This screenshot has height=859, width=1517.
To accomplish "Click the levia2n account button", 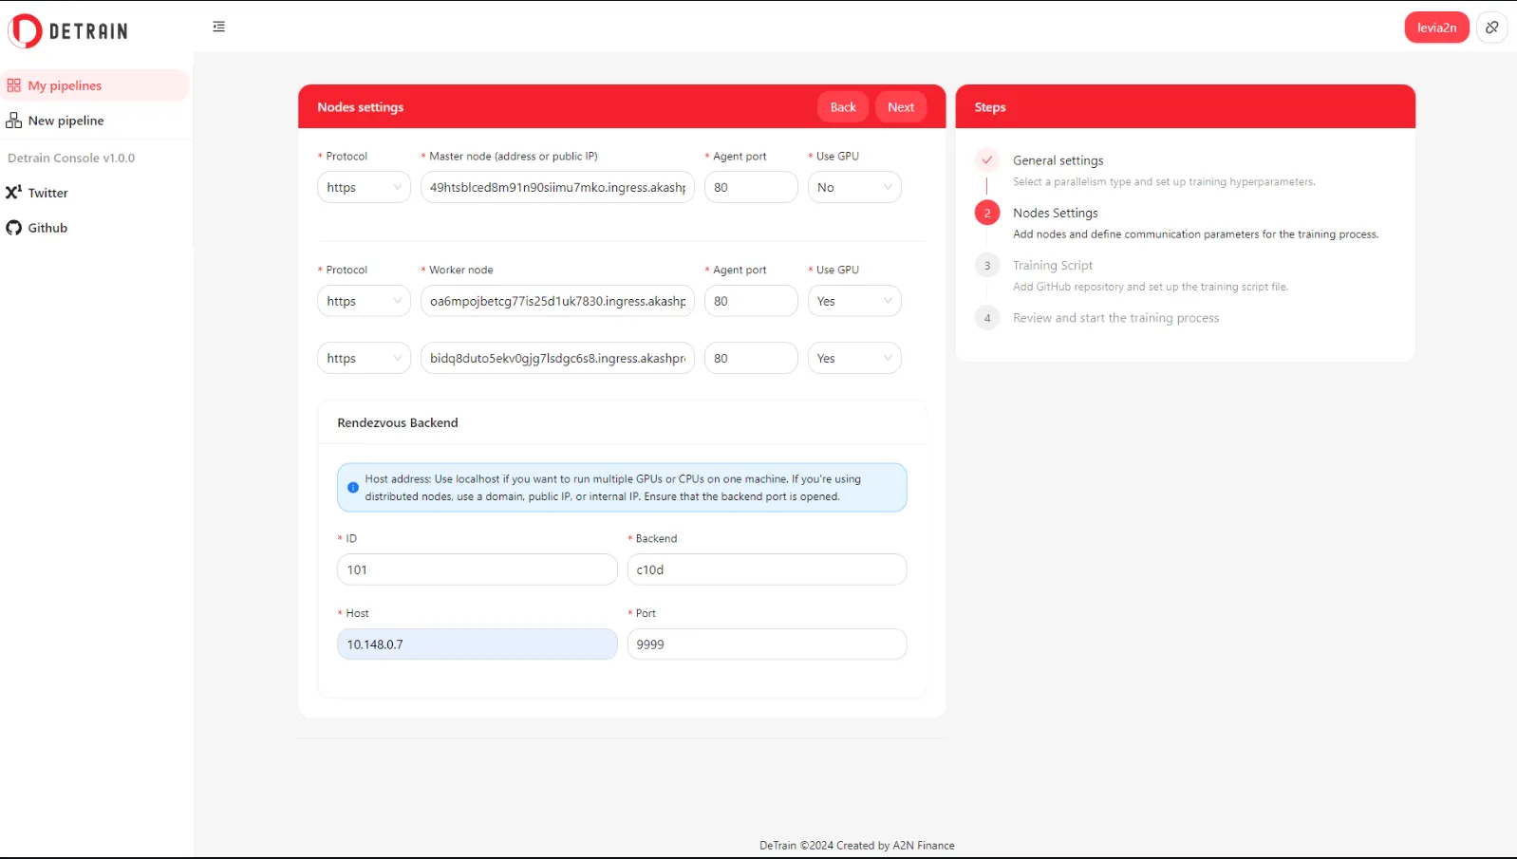I will pos(1435,28).
